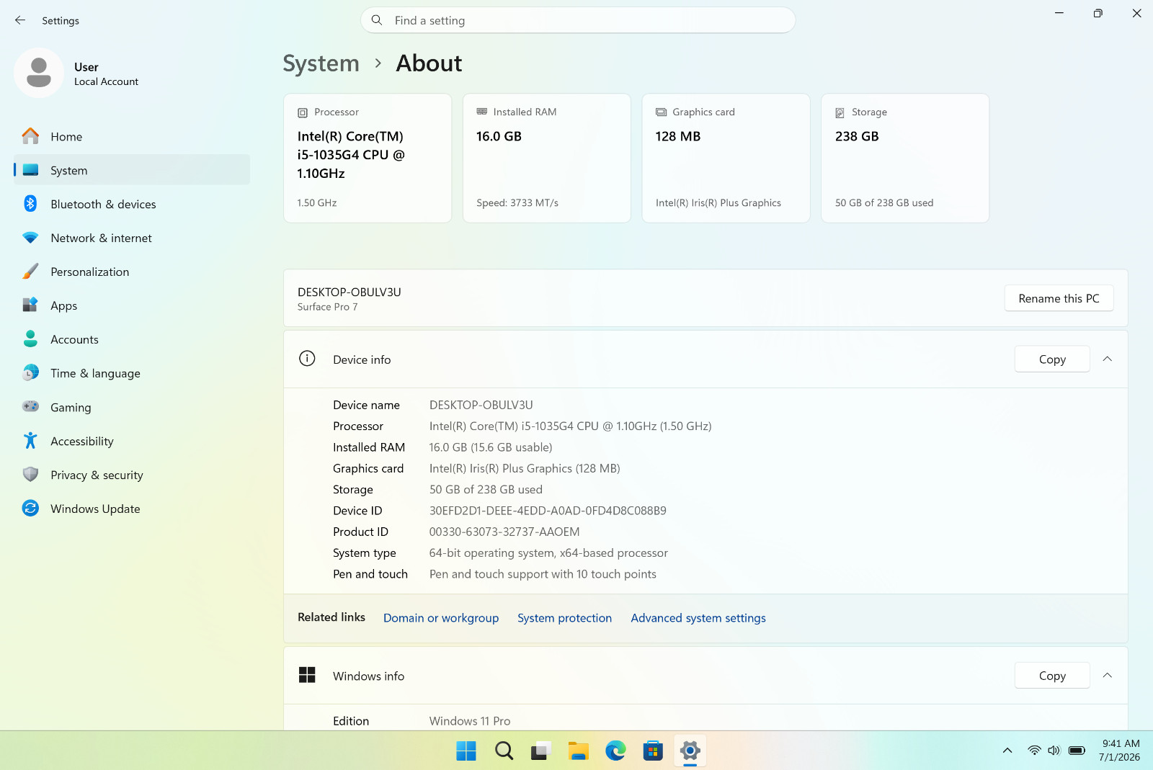Click the Storage drive icon on card
1153x770 pixels.
pos(840,112)
